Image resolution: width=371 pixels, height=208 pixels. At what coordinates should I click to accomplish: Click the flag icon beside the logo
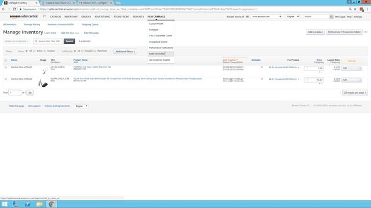click(45, 17)
